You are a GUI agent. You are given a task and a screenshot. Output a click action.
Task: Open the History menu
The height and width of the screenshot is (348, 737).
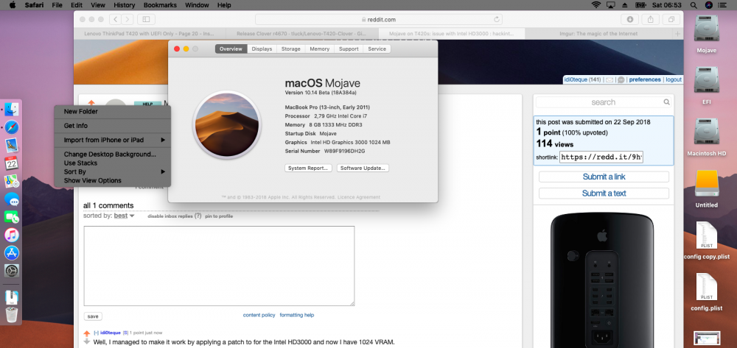[124, 5]
